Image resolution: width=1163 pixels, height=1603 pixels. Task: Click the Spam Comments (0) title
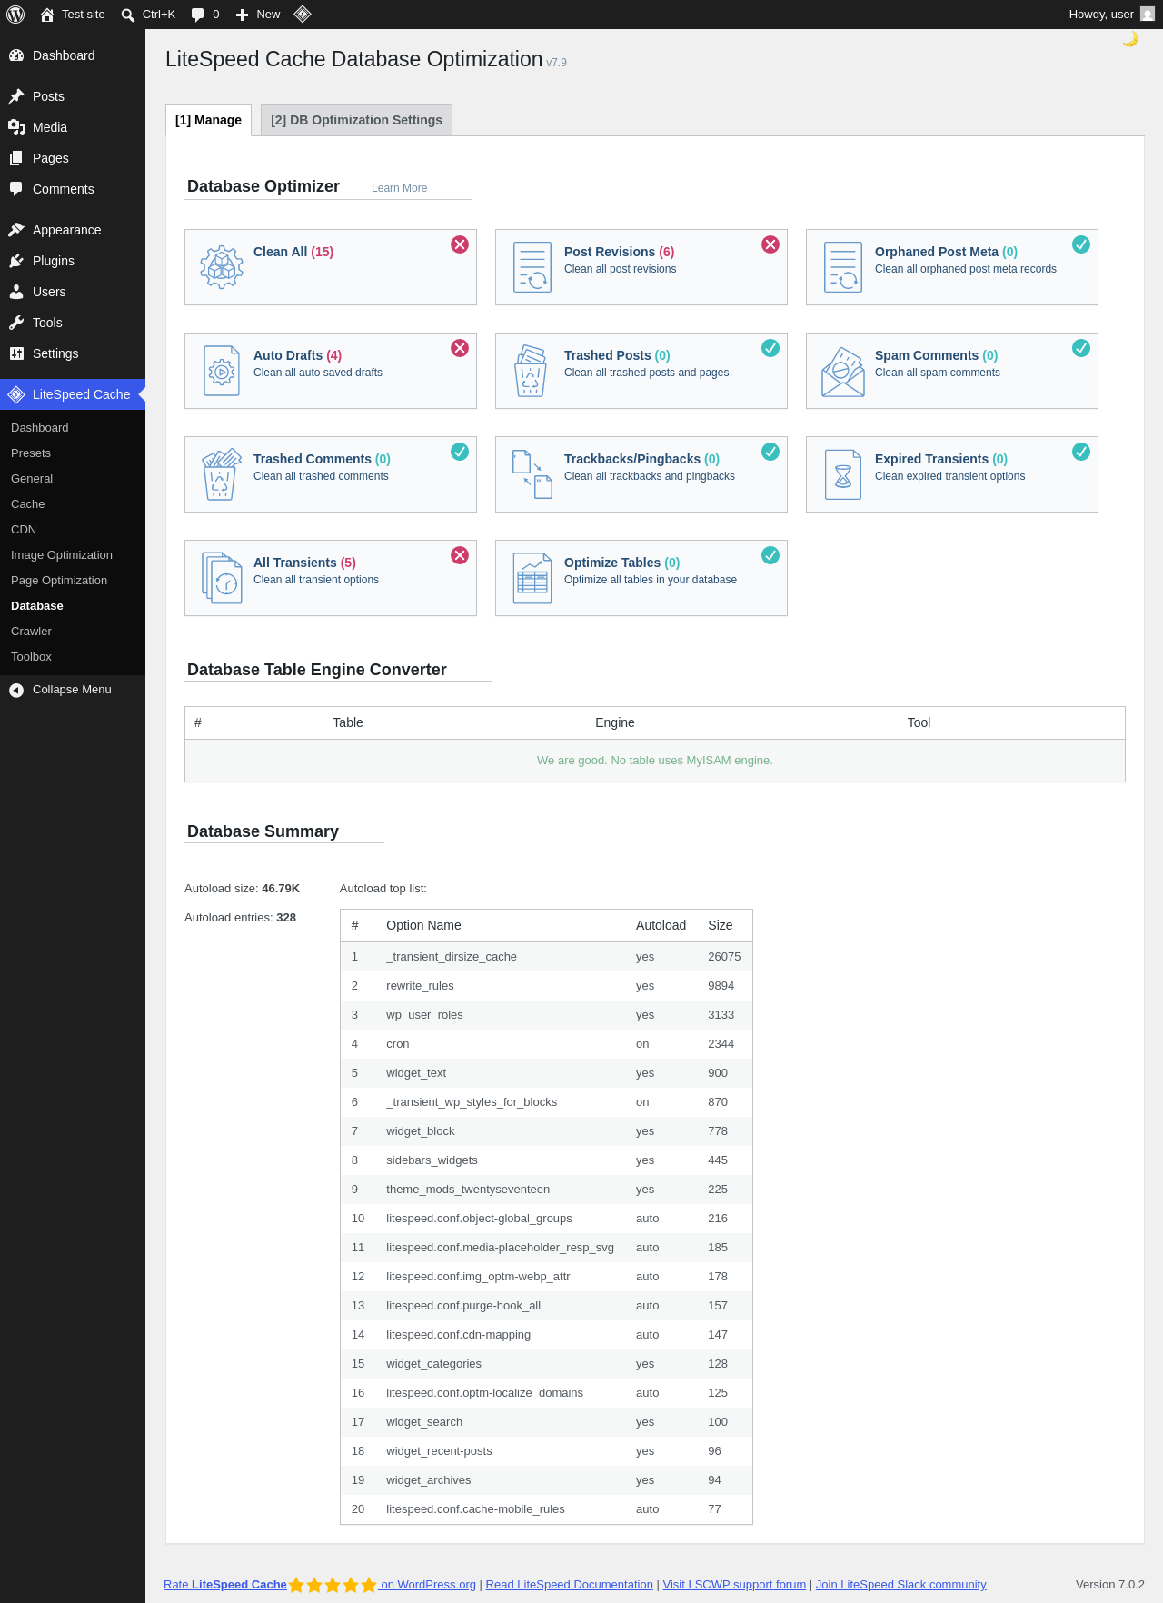tap(936, 355)
